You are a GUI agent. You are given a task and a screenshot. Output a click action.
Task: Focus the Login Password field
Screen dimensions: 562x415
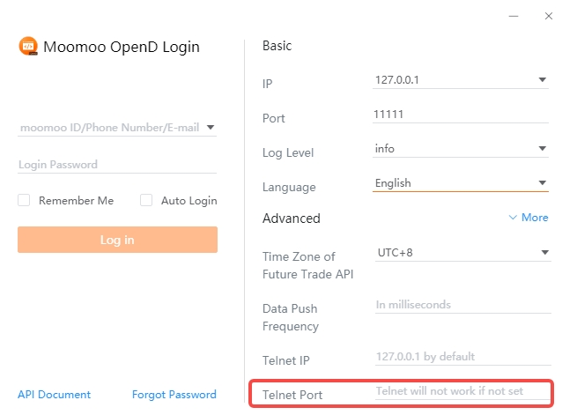click(x=116, y=164)
